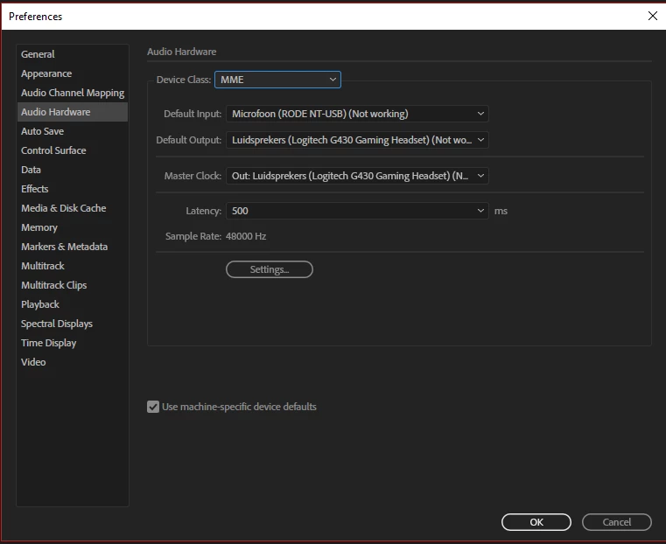Toggle Use machine-specific device defaults checkbox
Viewport: 666px width, 544px height.
click(153, 407)
